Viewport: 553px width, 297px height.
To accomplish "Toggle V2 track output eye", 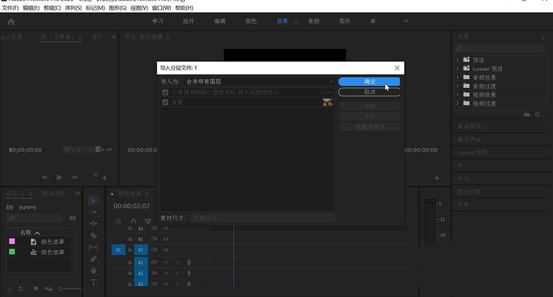I will [166, 239].
